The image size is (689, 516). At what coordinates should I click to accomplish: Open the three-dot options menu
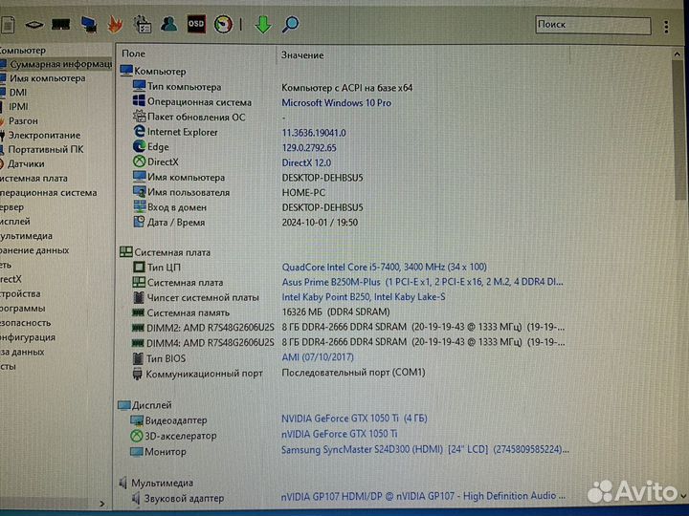coord(667,27)
